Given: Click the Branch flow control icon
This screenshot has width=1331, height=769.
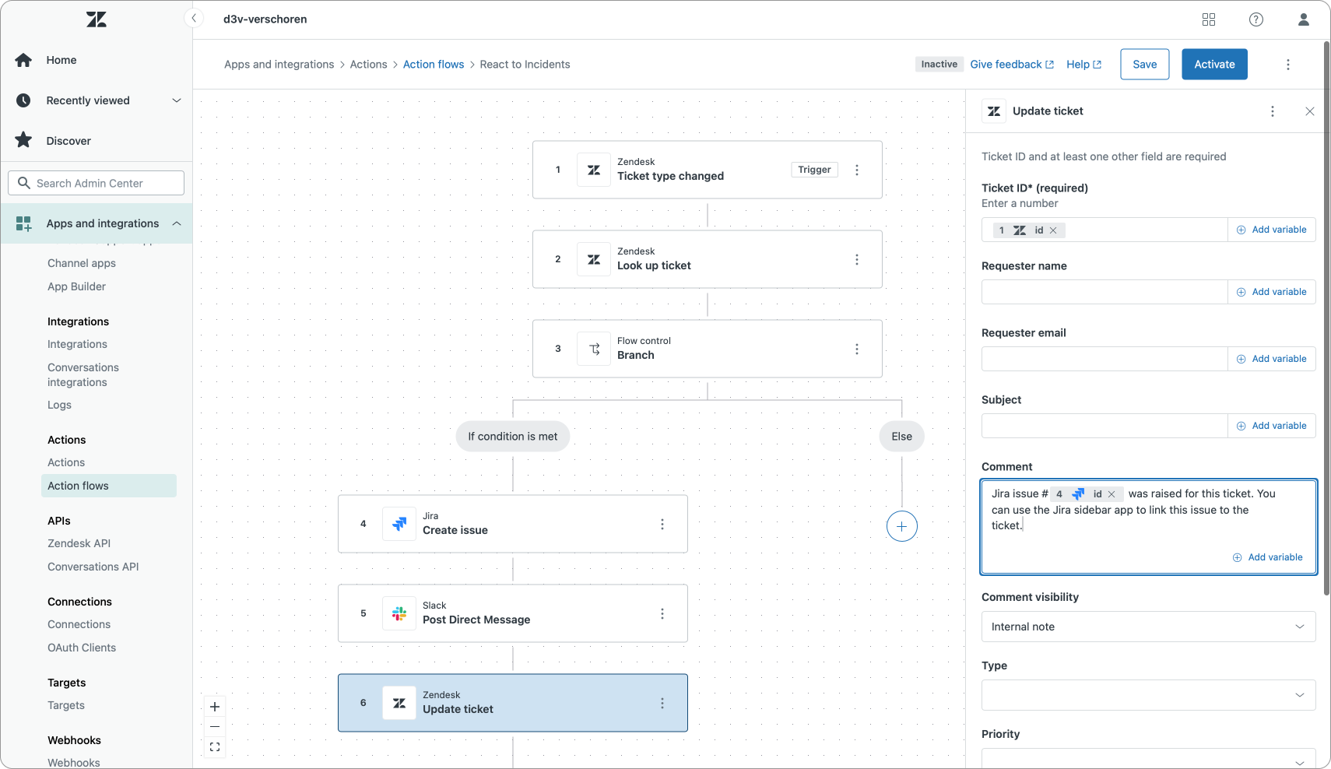Looking at the screenshot, I should 594,349.
